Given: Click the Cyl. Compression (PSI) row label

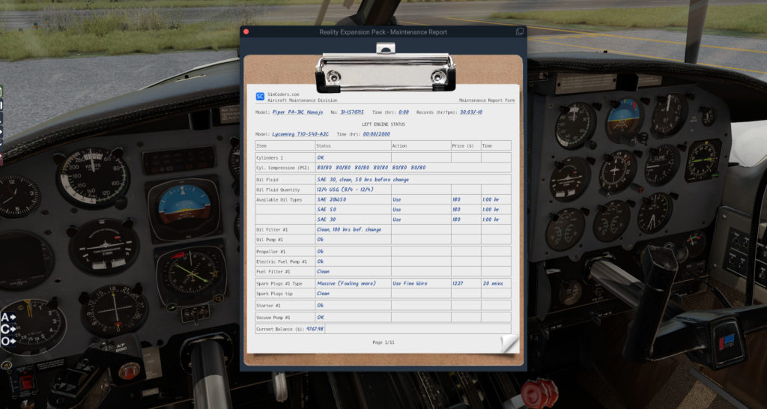Looking at the screenshot, I should point(282,168).
